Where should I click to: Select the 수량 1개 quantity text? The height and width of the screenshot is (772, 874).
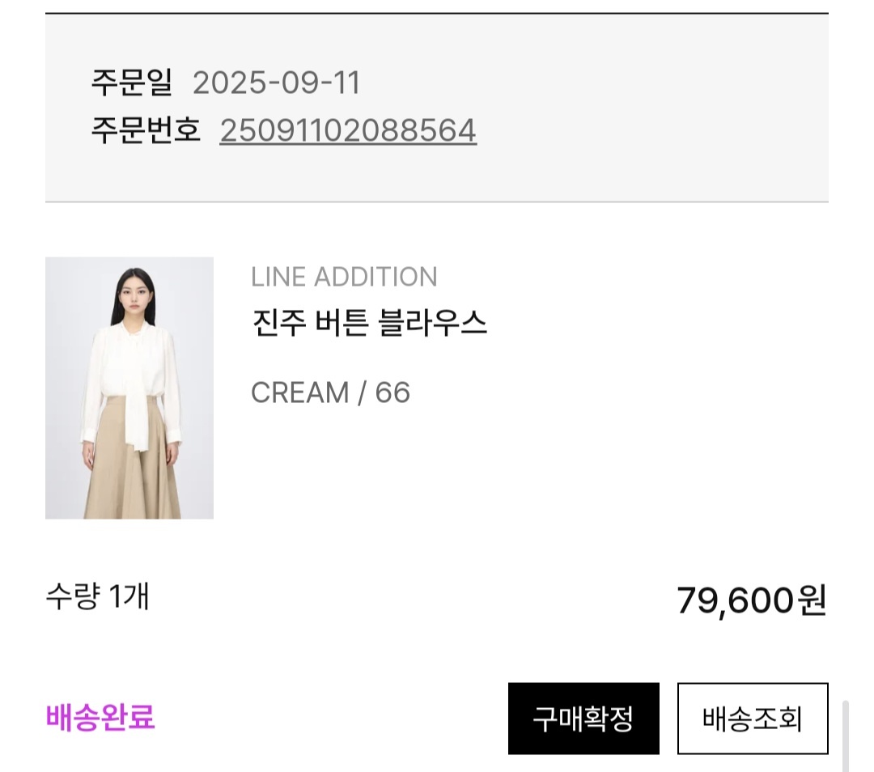tap(97, 597)
